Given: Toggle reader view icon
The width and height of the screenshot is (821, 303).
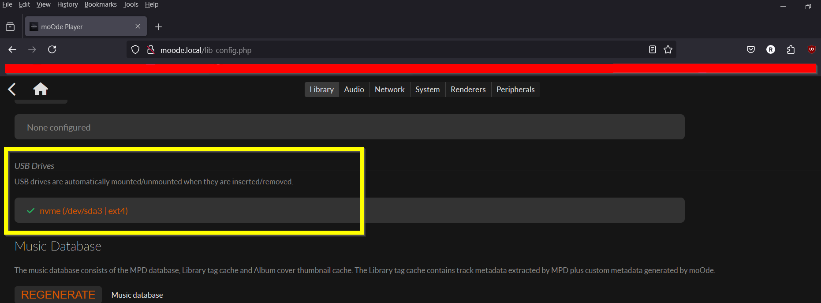Looking at the screenshot, I should click(653, 49).
